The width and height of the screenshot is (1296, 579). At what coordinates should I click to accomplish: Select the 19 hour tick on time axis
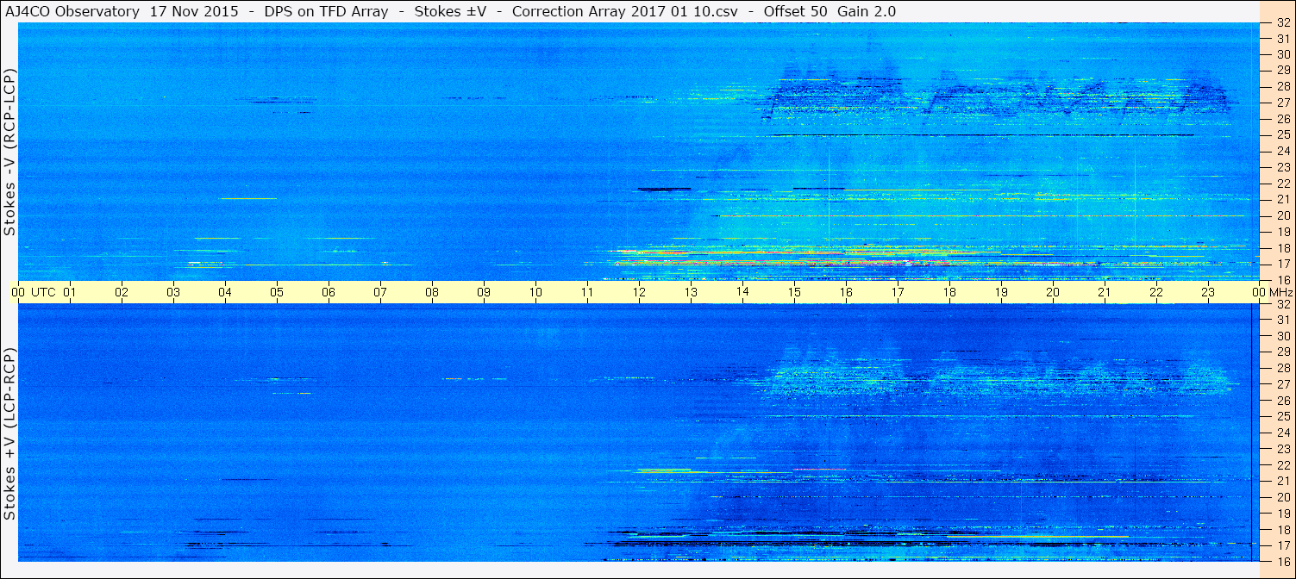click(x=1001, y=292)
